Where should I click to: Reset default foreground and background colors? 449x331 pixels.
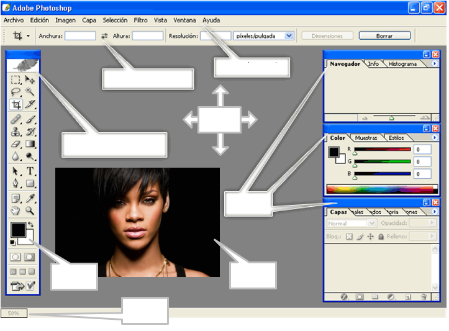[12, 243]
